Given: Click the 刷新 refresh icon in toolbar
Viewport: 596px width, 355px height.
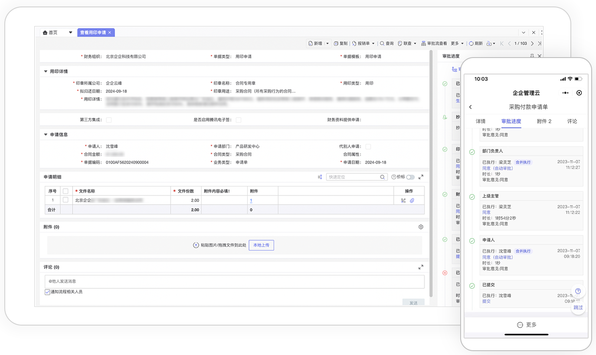Looking at the screenshot, I should click(x=472, y=44).
